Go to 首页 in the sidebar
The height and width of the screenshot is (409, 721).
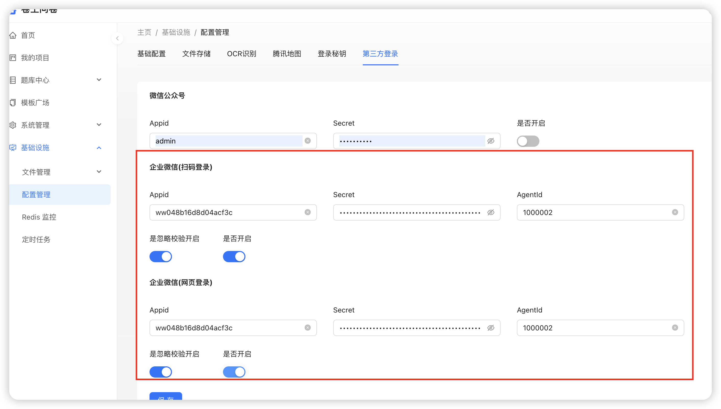(28, 35)
